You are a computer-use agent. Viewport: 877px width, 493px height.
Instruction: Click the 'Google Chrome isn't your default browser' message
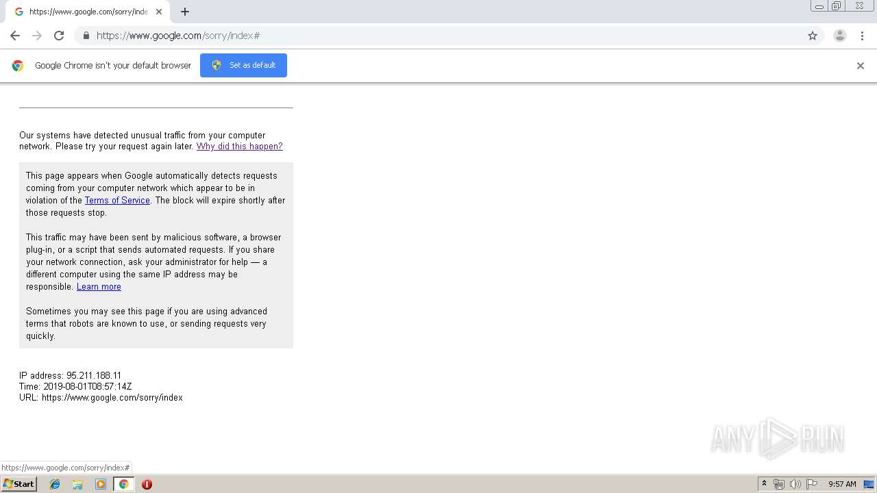point(113,66)
